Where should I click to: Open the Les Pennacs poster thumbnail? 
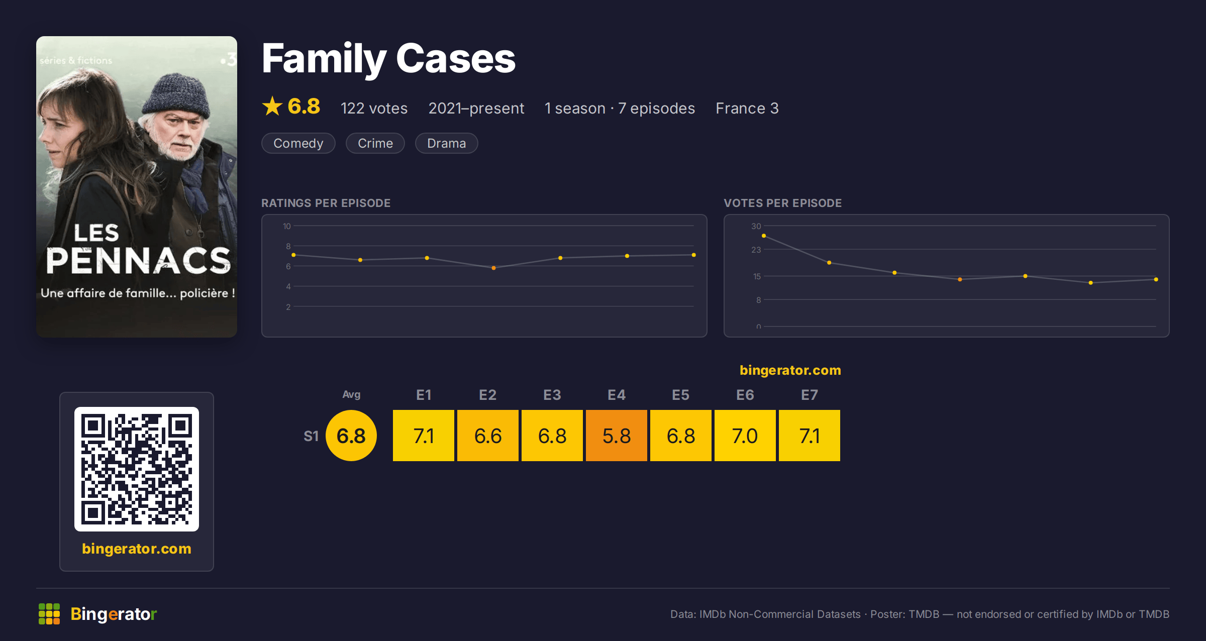coord(137,187)
